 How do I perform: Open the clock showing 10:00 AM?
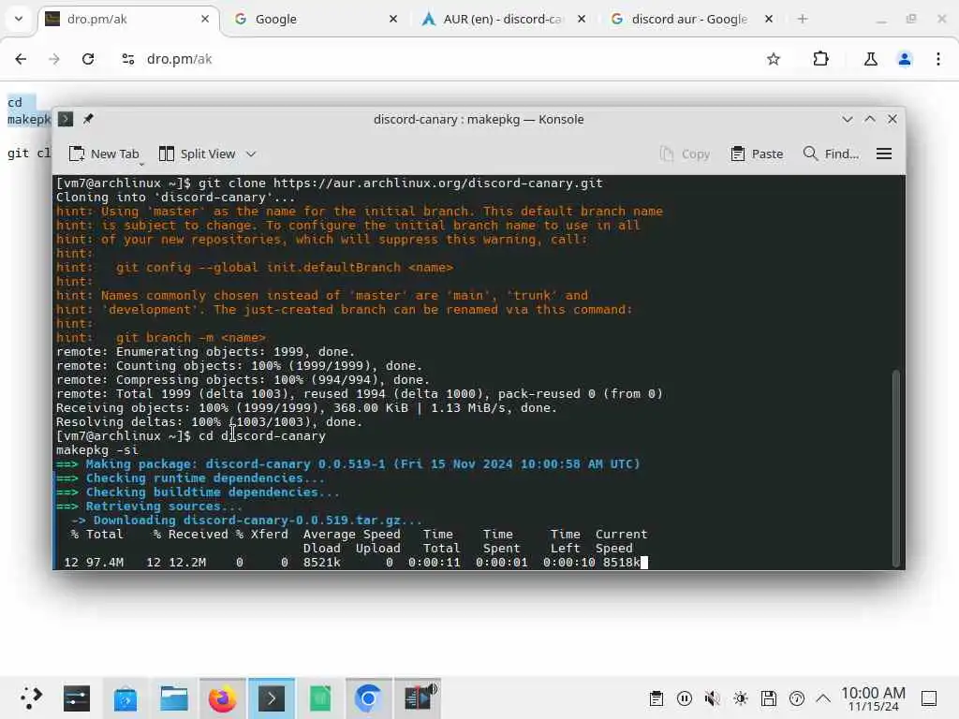pos(873,698)
